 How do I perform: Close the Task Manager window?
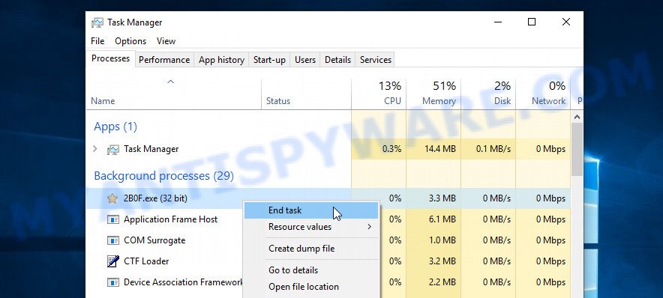pyautogui.click(x=566, y=22)
